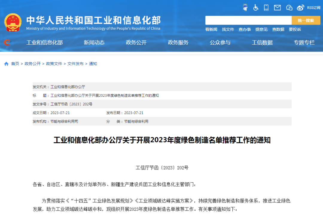Click the salutation line starting 各省、自治区

[x=114, y=184]
